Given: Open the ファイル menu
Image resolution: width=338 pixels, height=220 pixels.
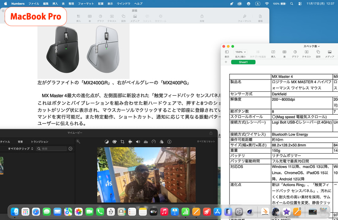Looking at the screenshot, I should pyautogui.click(x=34, y=3).
